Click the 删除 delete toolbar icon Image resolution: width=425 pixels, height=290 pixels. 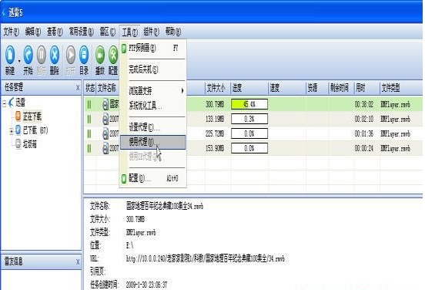coord(55,54)
